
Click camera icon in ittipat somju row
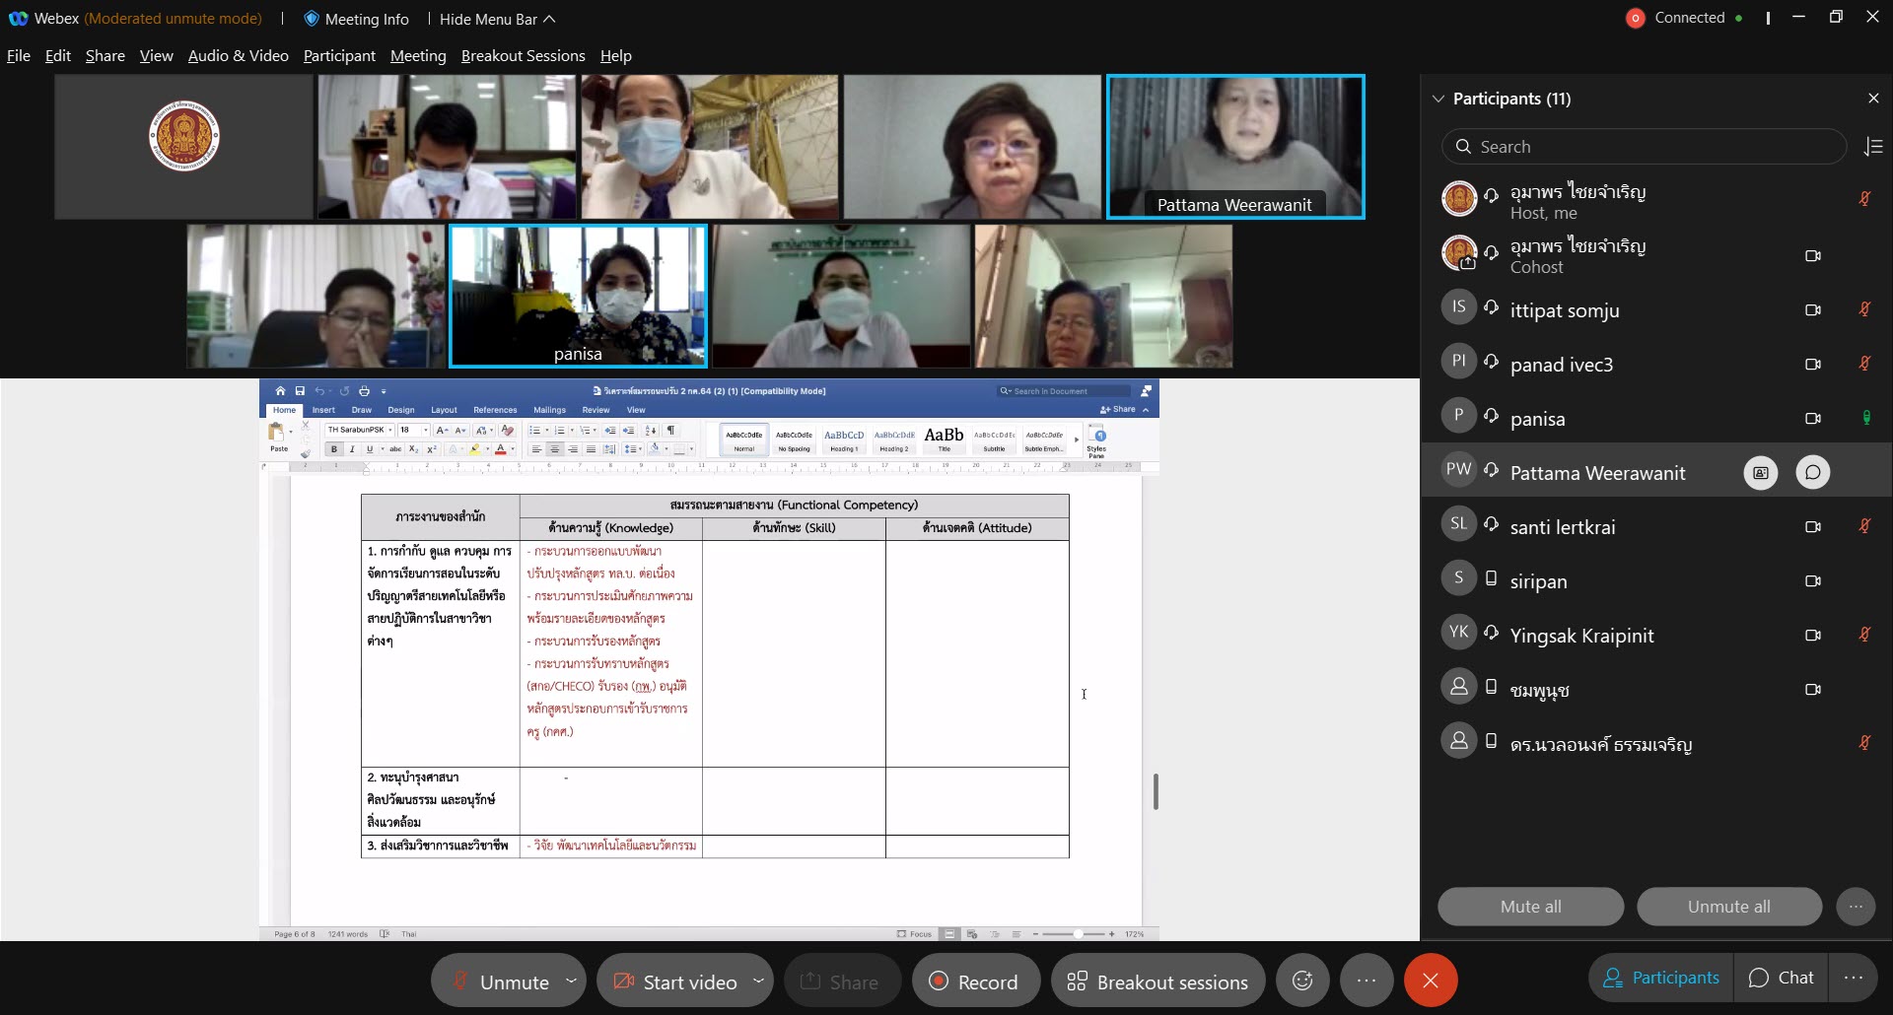(1812, 310)
